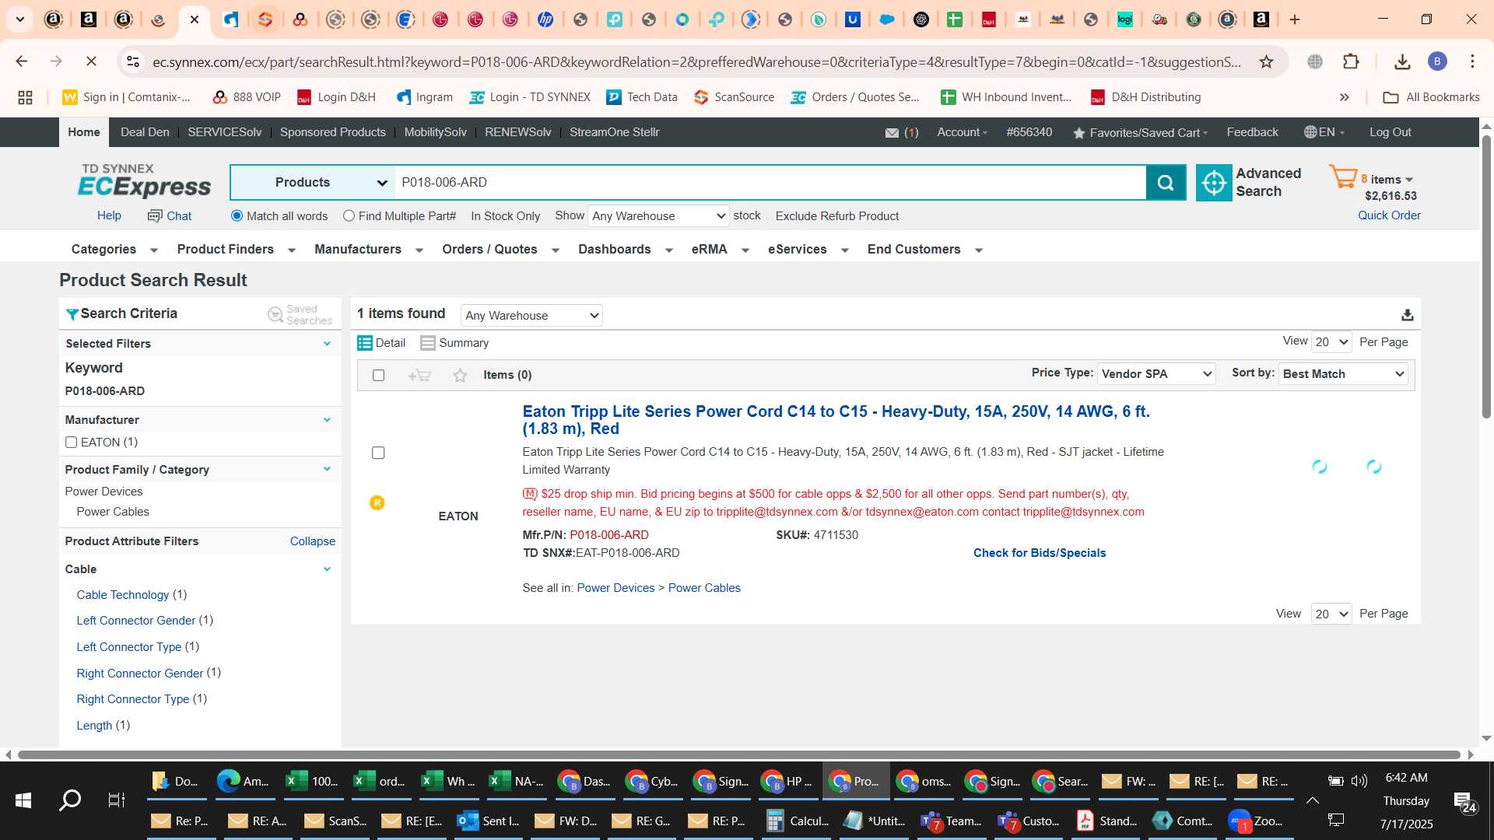Screen dimensions: 1494x840
Task: Switch to Summary view icon
Action: [x=427, y=343]
